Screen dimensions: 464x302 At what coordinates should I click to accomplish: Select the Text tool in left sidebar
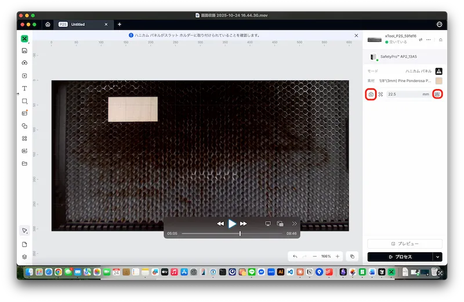[24, 89]
